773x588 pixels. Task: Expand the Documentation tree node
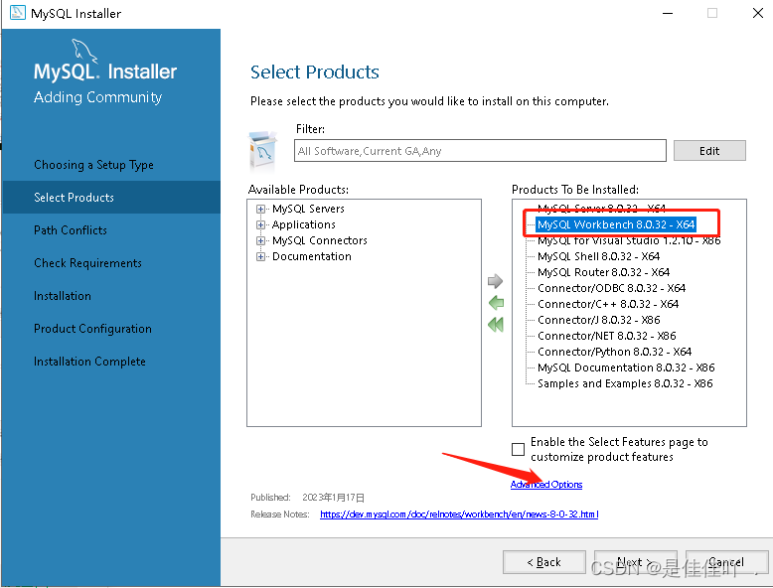tap(260, 257)
